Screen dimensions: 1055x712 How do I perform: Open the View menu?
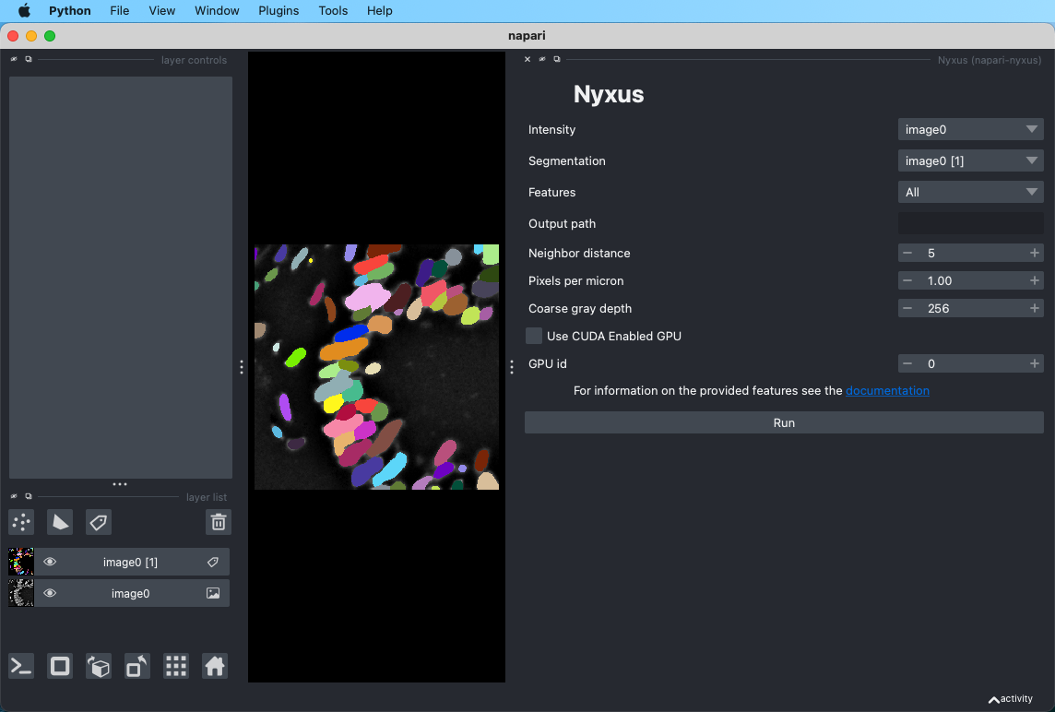click(x=162, y=11)
